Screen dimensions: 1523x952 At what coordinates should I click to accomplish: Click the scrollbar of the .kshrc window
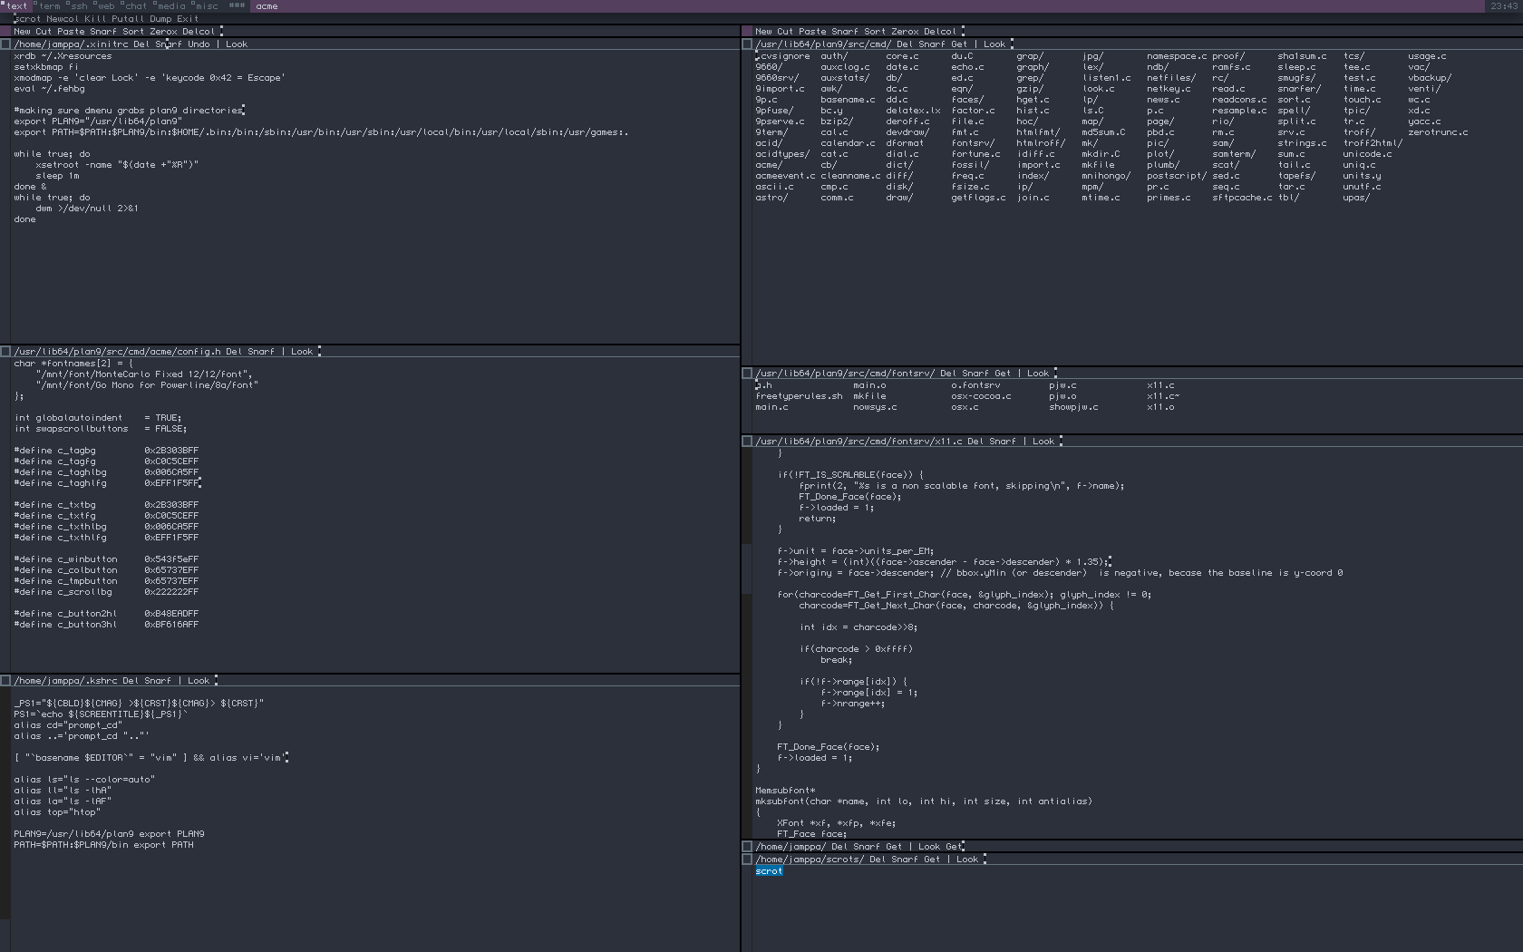5,819
